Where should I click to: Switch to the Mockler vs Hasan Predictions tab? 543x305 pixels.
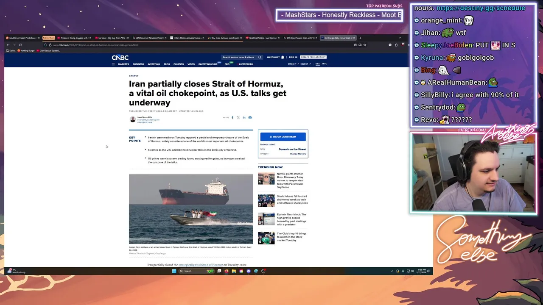(x=22, y=38)
